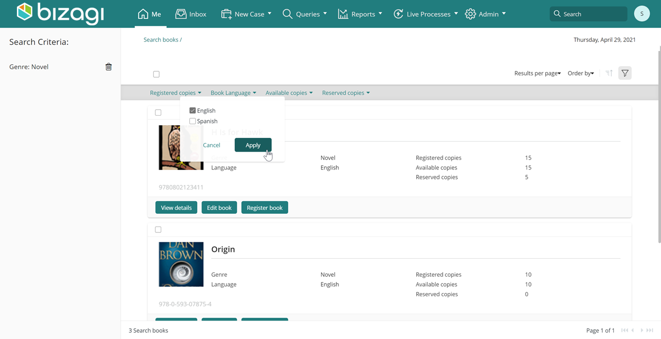This screenshot has height=339, width=661.
Task: Go to the last page icon
Action: [x=650, y=331]
